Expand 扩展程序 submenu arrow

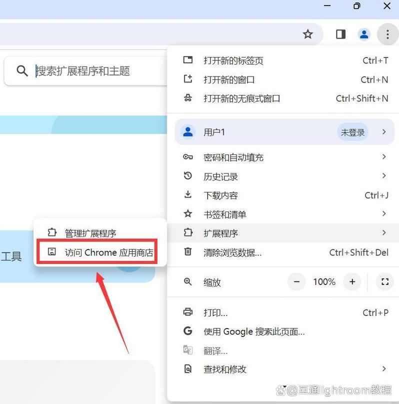tap(384, 232)
